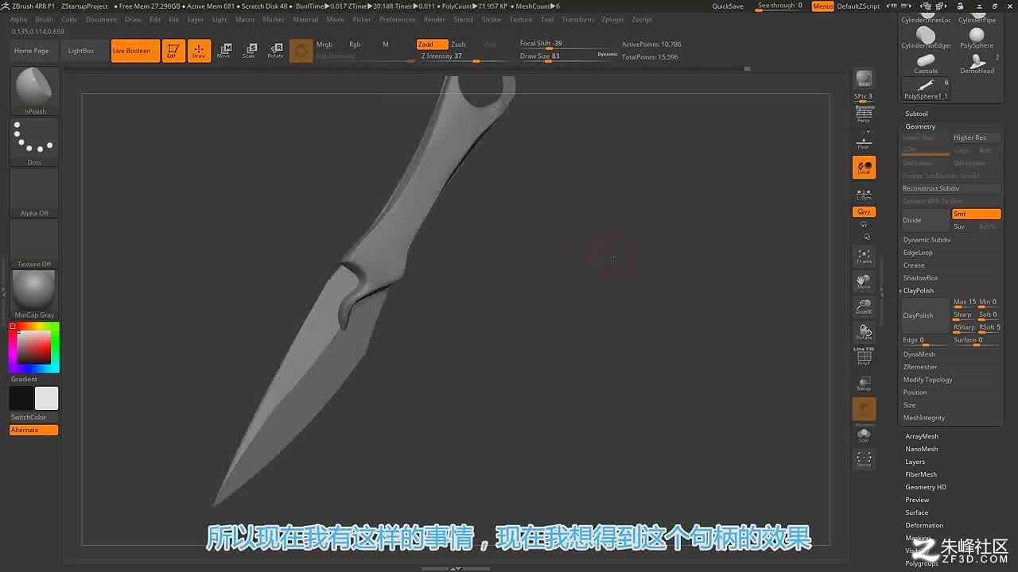
Task: Toggle Transp transparency mode
Action: click(864, 383)
